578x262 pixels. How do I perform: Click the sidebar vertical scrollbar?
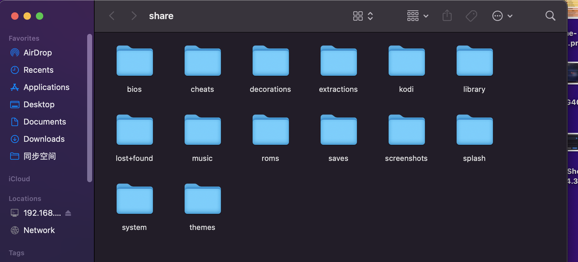(89, 108)
